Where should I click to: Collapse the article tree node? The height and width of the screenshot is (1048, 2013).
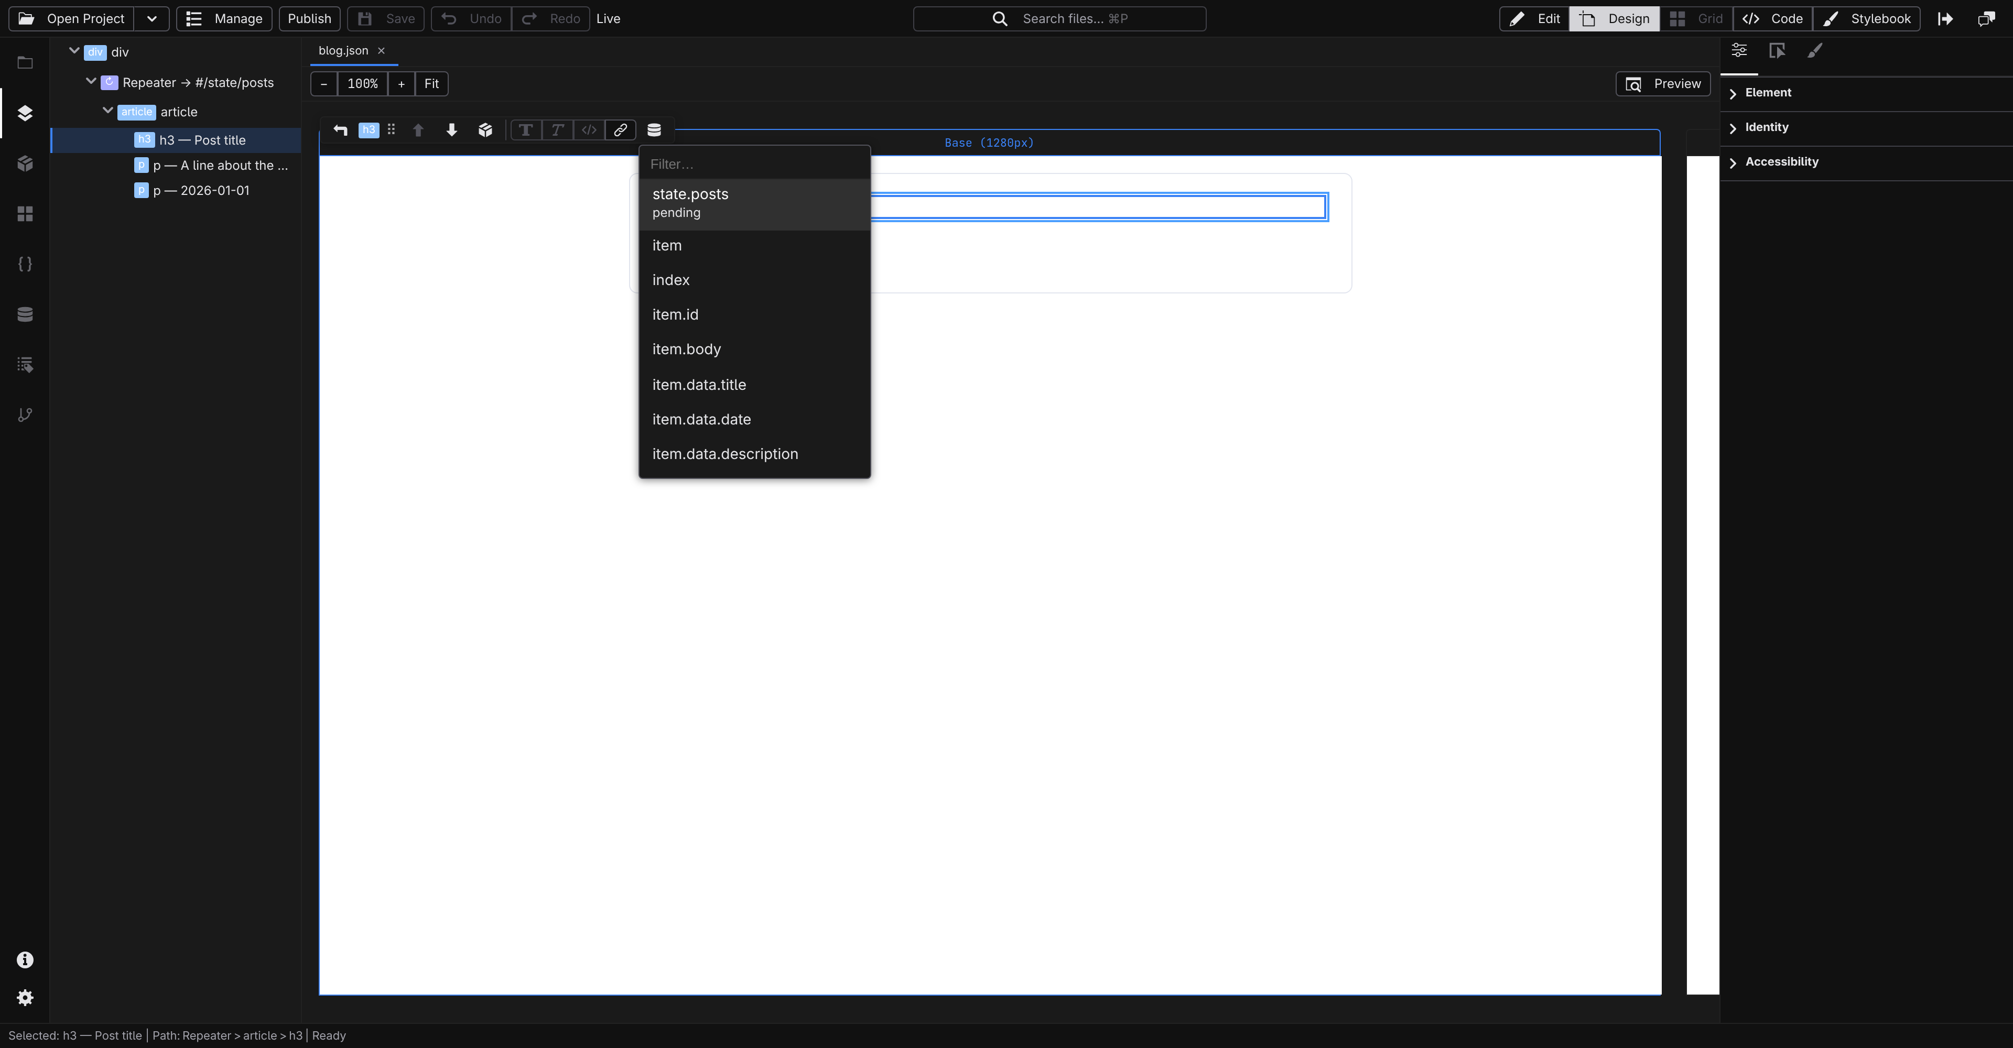pos(109,111)
